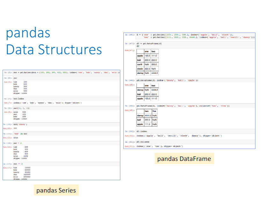Click the Out[51] Index(['one', 'two']) output
Screen dimensions: 279x204
click(160, 146)
